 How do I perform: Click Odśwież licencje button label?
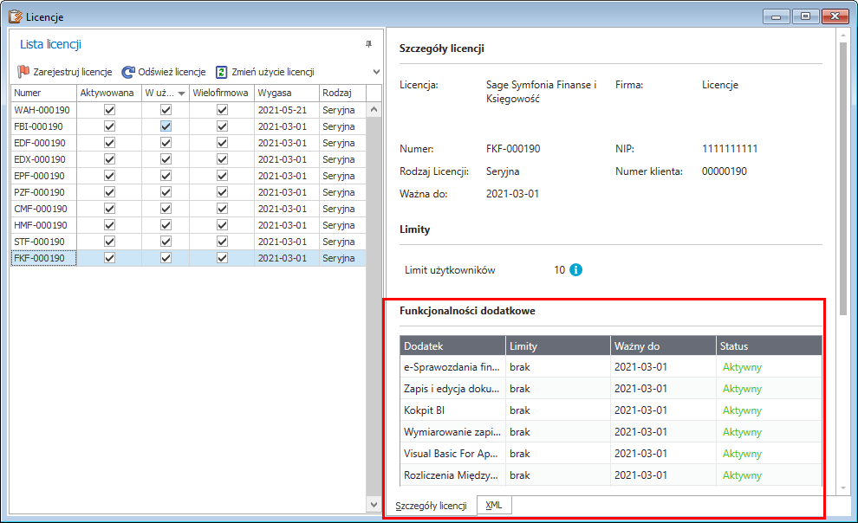[172, 72]
